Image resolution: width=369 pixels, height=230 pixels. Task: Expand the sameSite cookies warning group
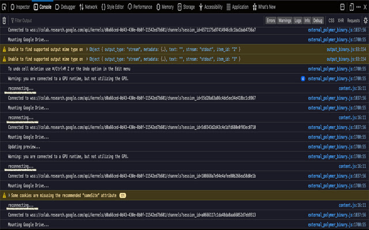point(9,195)
